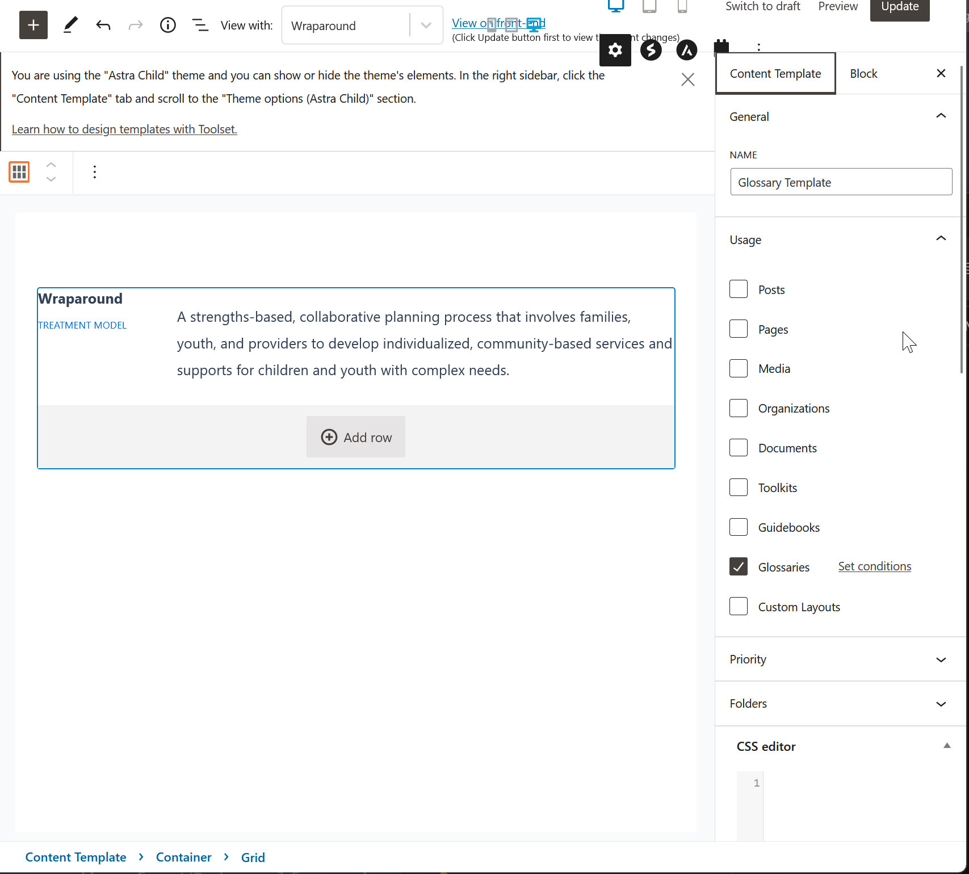This screenshot has height=874, width=969.
Task: Select the pencil edit tool
Action: tap(70, 25)
